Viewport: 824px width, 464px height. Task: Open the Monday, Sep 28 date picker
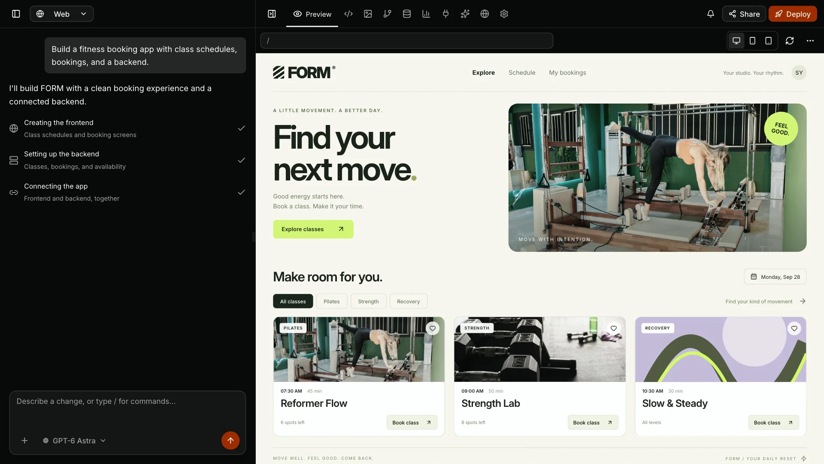[x=775, y=277]
